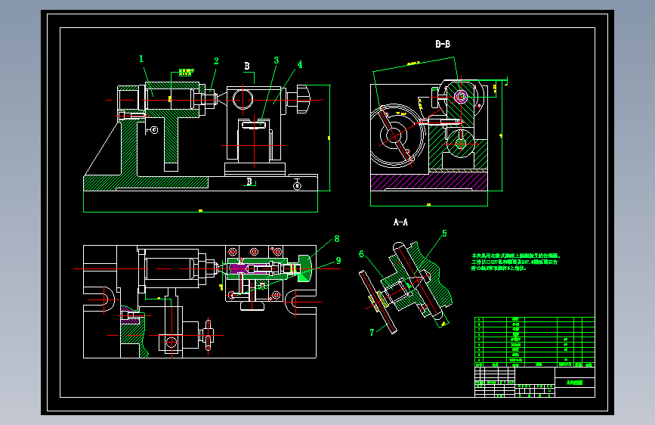Select the datum C circle symbol
The width and height of the screenshot is (655, 425).
point(154,130)
